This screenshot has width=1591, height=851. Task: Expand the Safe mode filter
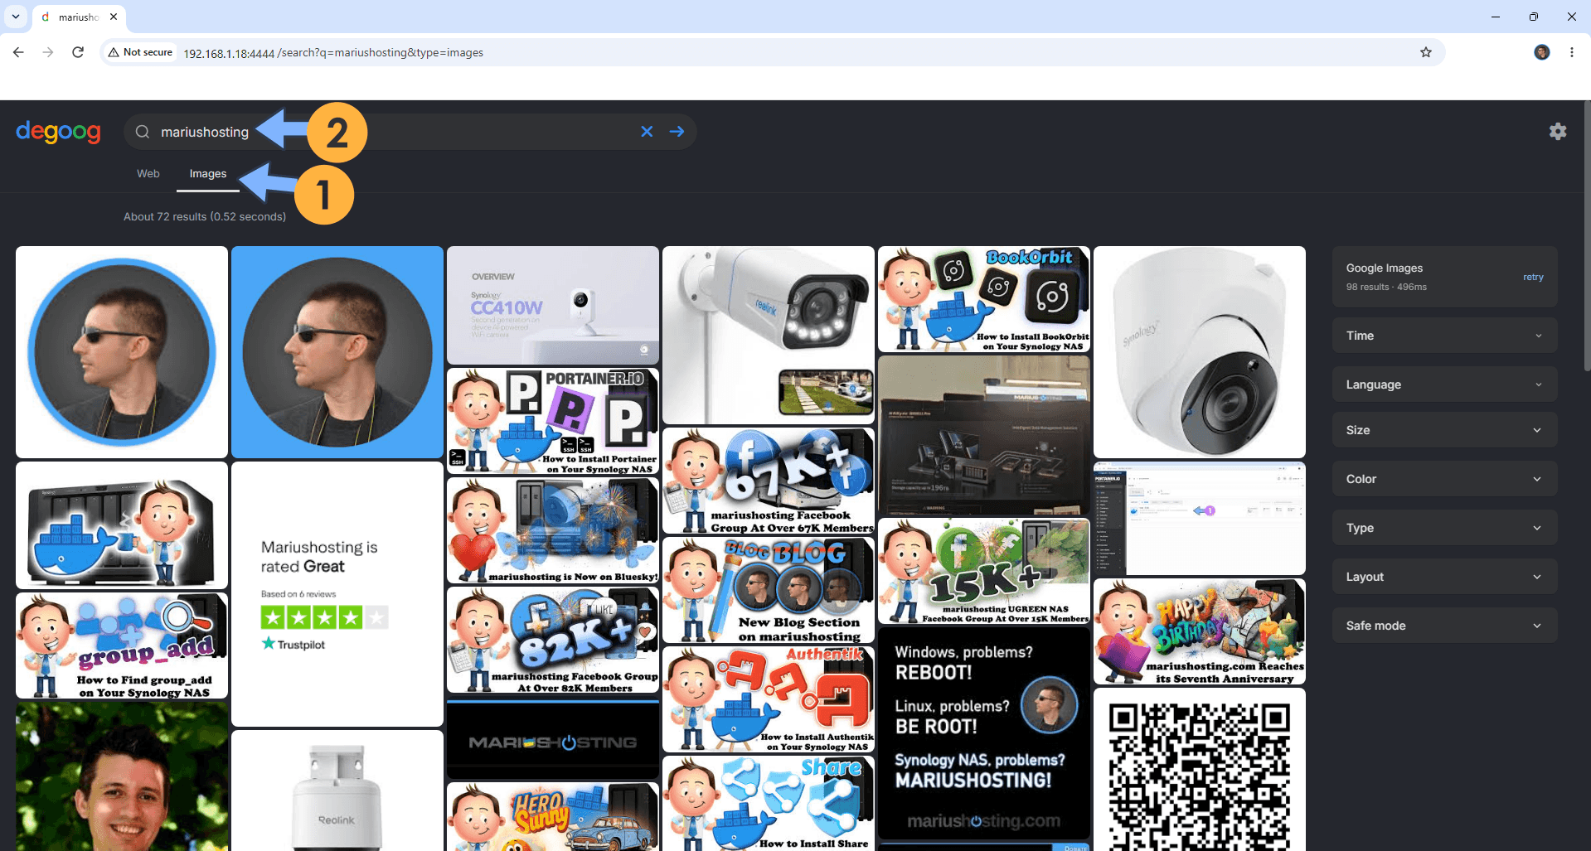pyautogui.click(x=1445, y=626)
